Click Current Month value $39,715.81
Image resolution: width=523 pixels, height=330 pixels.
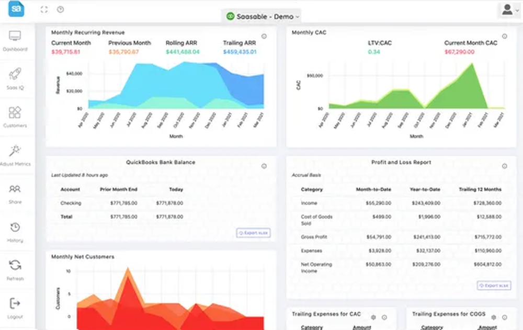(x=66, y=52)
